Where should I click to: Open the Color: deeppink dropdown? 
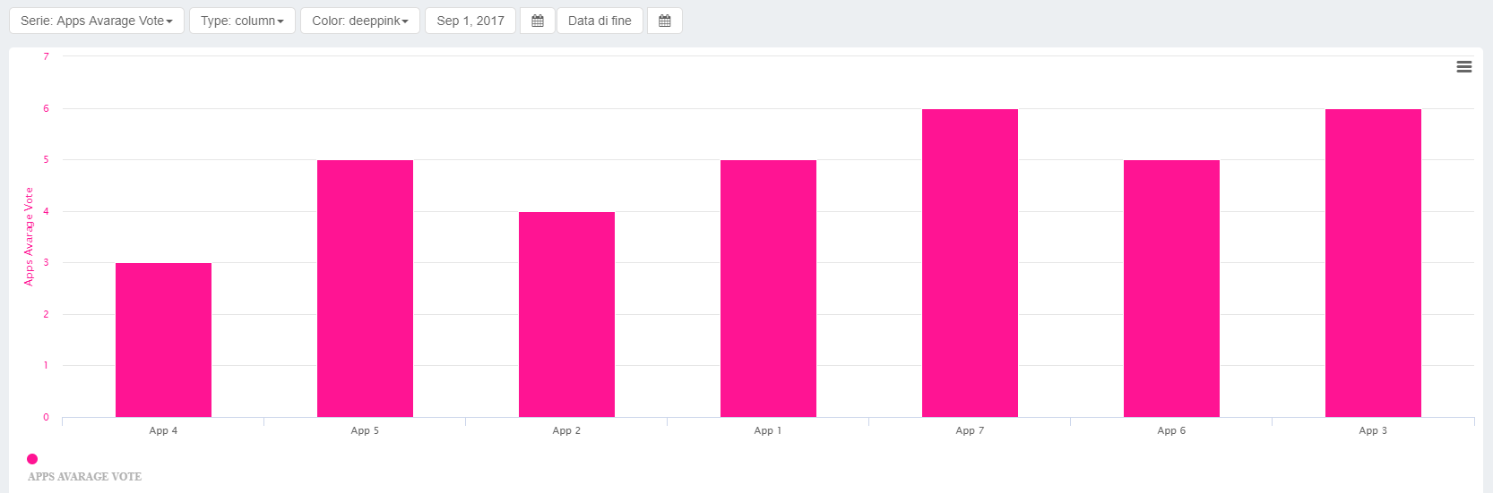(359, 21)
